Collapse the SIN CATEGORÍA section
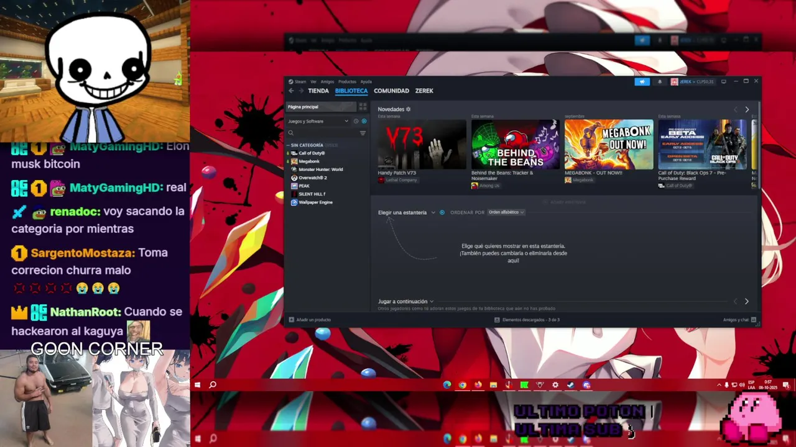This screenshot has height=447, width=796. pos(306,145)
